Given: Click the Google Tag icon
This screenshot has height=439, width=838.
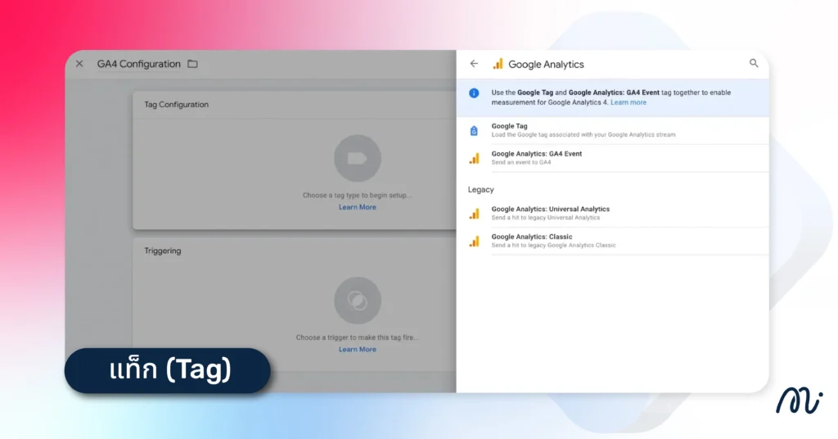Looking at the screenshot, I should tap(474, 130).
